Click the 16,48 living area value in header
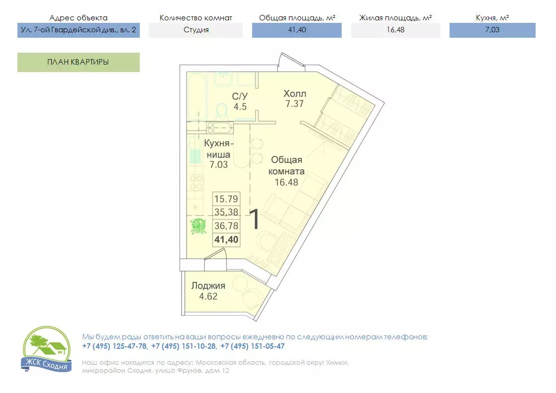 tap(395, 30)
